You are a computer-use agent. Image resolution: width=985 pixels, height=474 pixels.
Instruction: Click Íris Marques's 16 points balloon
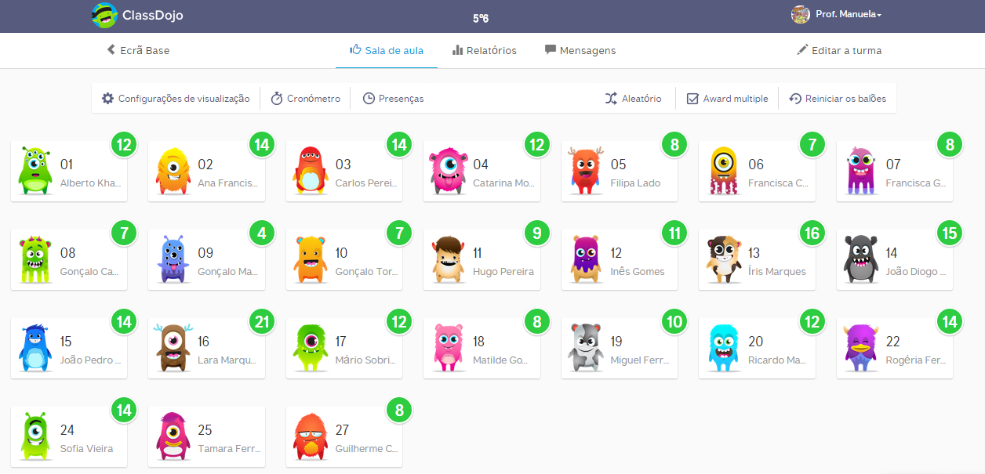click(812, 233)
